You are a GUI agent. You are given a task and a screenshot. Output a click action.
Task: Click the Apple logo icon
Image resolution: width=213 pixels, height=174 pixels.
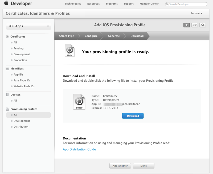pyautogui.click(x=6, y=3)
